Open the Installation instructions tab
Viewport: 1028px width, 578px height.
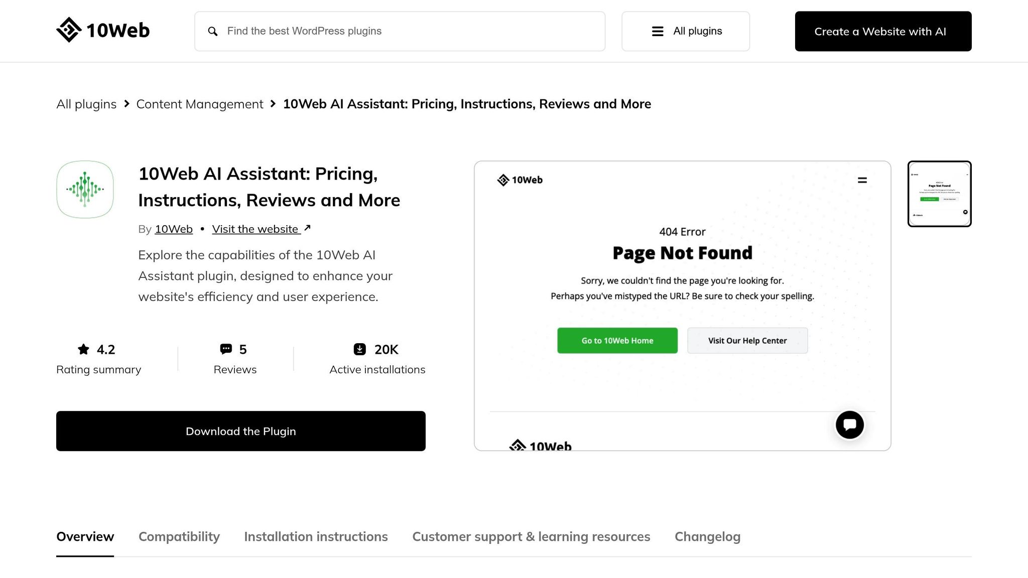(x=316, y=536)
